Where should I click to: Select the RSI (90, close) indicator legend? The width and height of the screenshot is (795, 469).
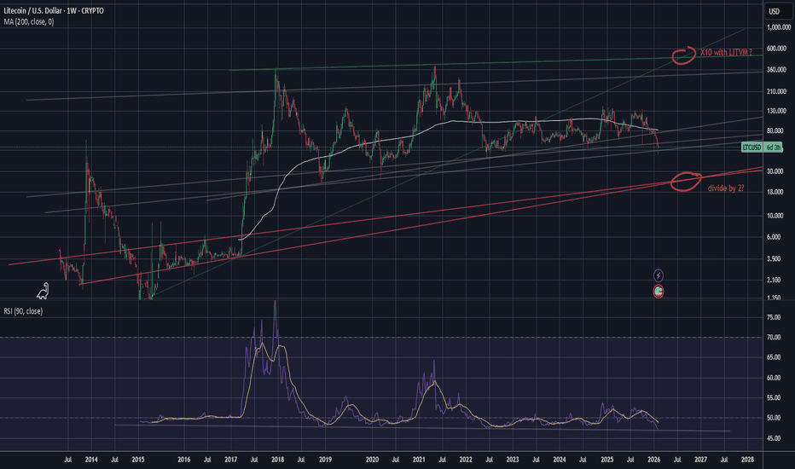pos(23,311)
